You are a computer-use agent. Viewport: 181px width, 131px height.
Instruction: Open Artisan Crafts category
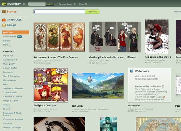pos(10,68)
